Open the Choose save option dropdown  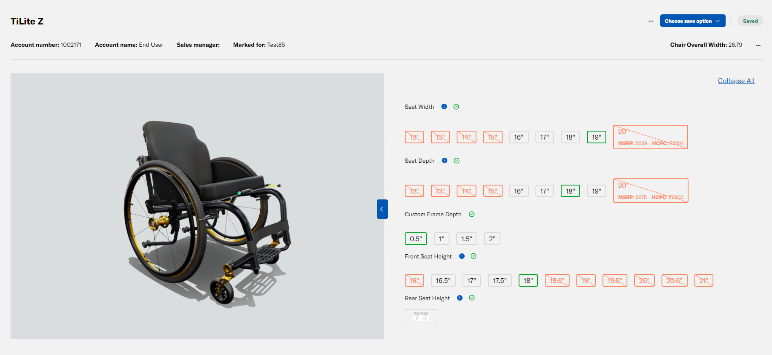[693, 21]
